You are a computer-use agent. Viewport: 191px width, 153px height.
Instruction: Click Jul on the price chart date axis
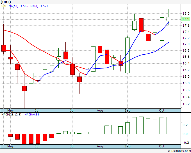click(72, 111)
